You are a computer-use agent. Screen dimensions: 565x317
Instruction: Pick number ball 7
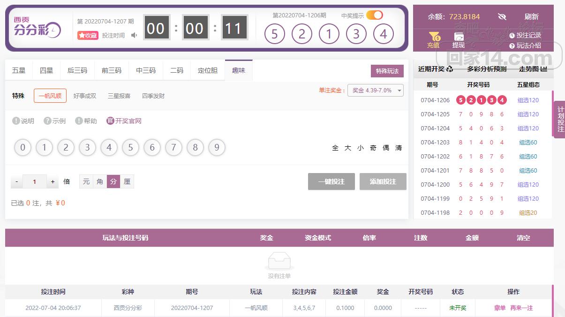click(x=173, y=148)
